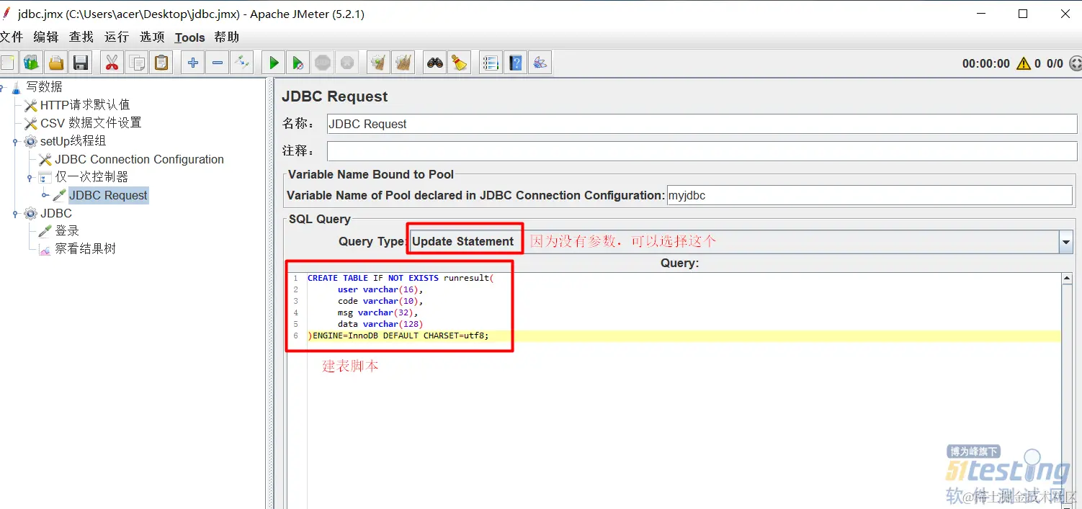The width and height of the screenshot is (1082, 509).
Task: Open the 帮助 menu
Action: pos(227,37)
